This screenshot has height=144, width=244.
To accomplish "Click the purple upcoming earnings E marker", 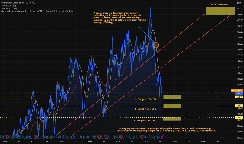I will (x=163, y=137).
